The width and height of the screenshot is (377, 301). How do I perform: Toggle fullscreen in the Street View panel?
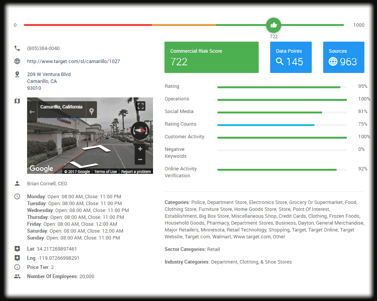[141, 106]
